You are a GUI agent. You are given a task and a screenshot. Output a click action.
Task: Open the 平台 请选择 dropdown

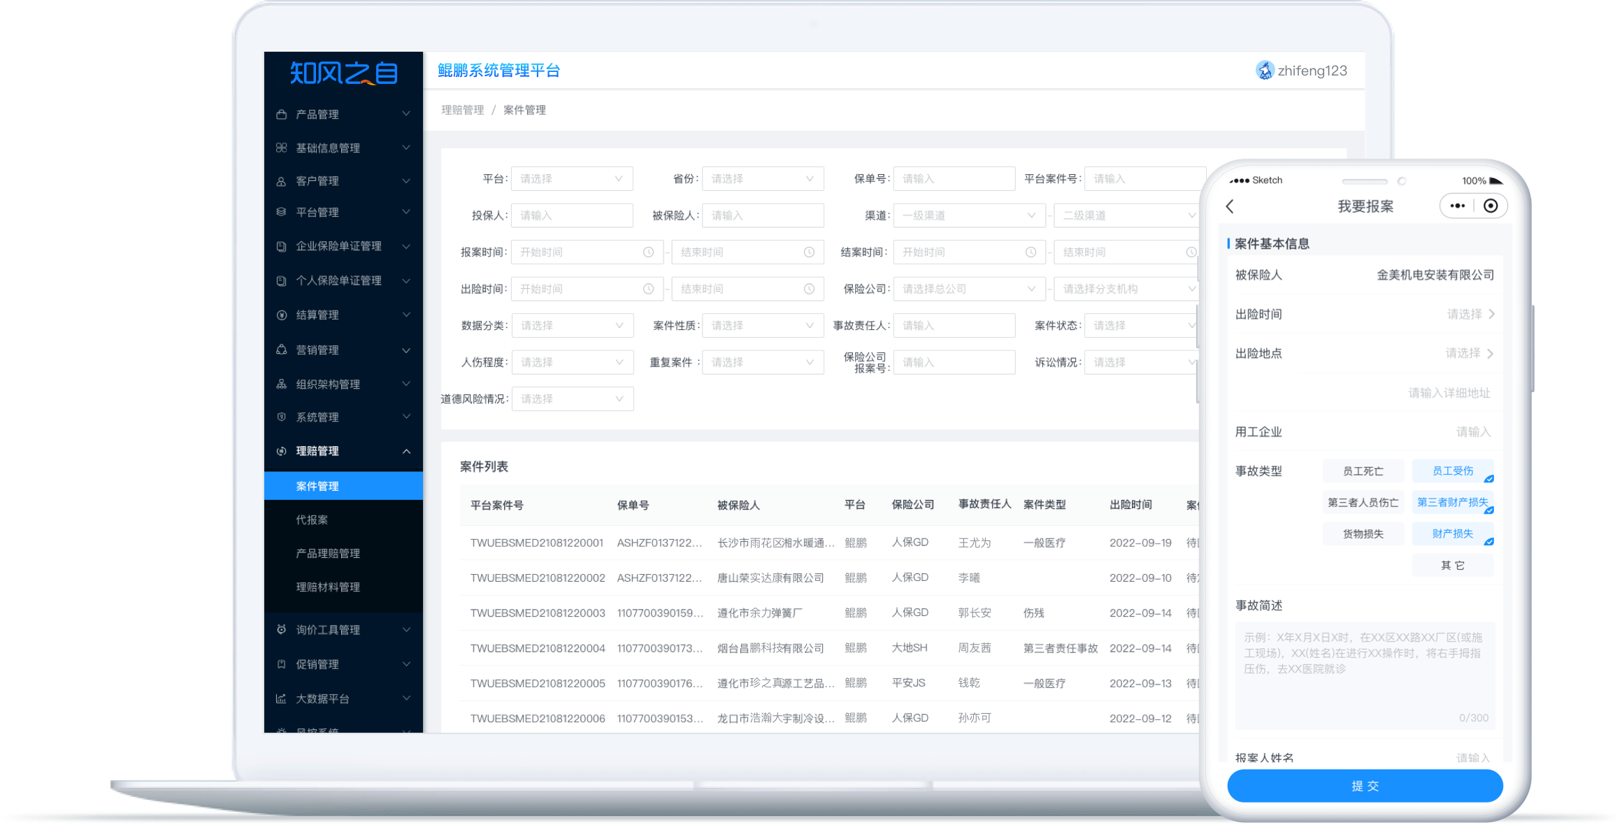[x=572, y=179]
